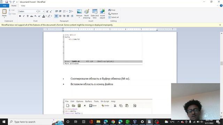Launch Google Chrome from the taskbar

113,122
